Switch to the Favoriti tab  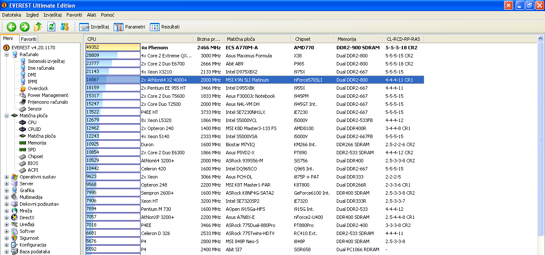[29, 39]
